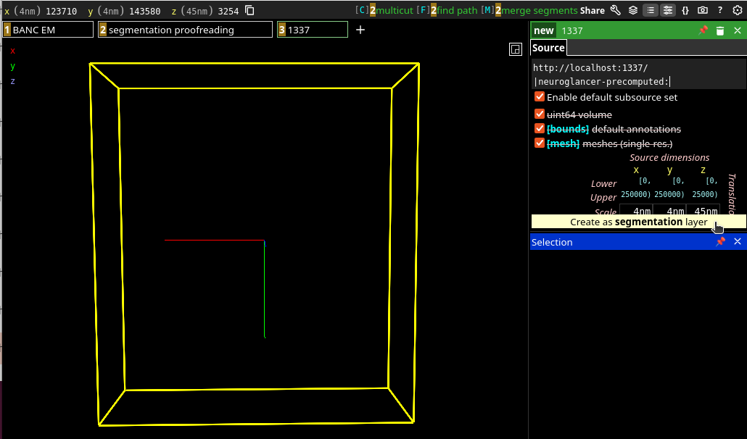Open the wrench tool palette

click(x=616, y=10)
